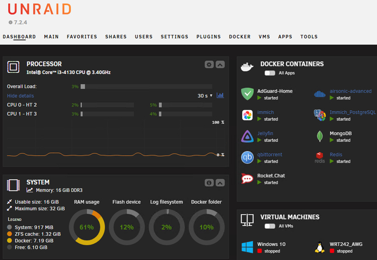Viewport: 377px width, 260px height.
Task: Open Processor panel settings gear
Action: coord(209,65)
